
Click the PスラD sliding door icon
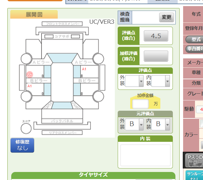(x=194, y=160)
